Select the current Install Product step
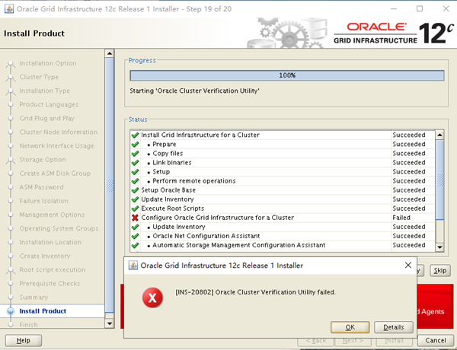 coord(43,311)
